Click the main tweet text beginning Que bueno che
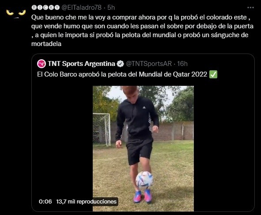 click(142, 31)
